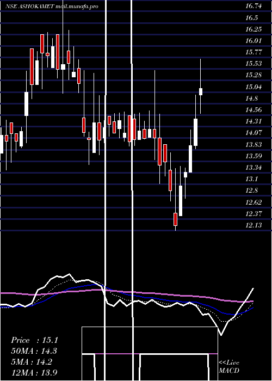Click the 15.53 price axis label
This screenshot has width=272, height=381.
click(x=254, y=64)
